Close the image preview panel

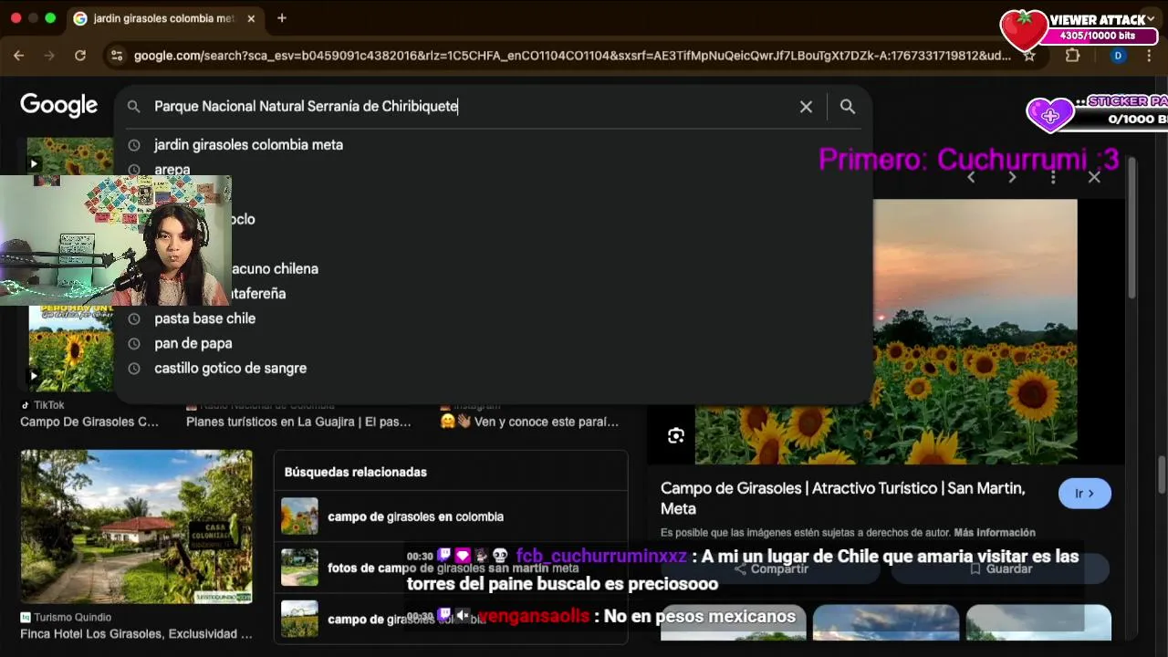(1094, 177)
